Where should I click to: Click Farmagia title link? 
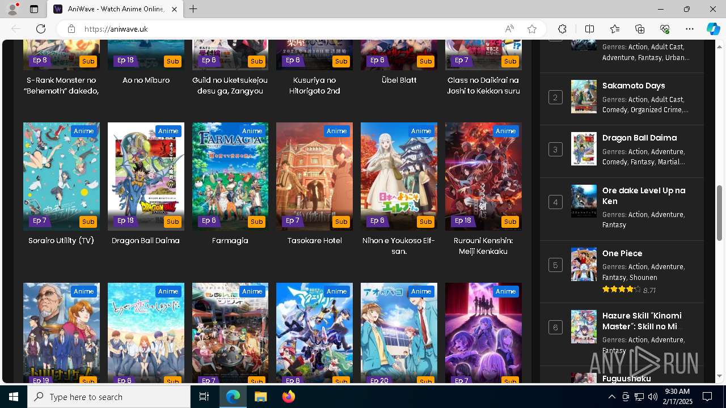(x=230, y=241)
